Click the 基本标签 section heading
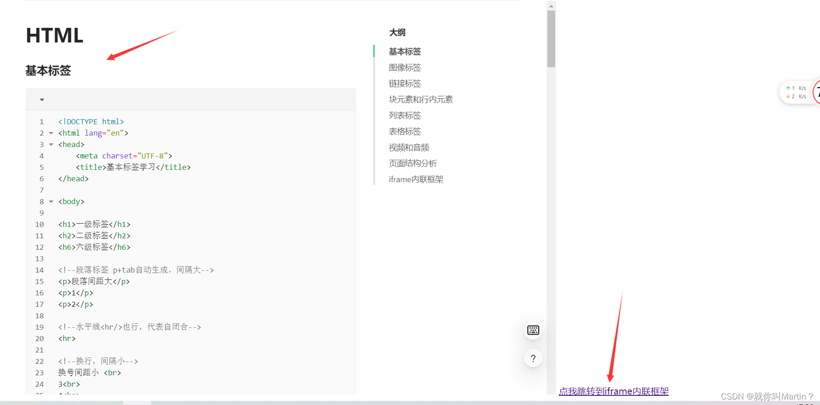The width and height of the screenshot is (820, 405). [48, 71]
